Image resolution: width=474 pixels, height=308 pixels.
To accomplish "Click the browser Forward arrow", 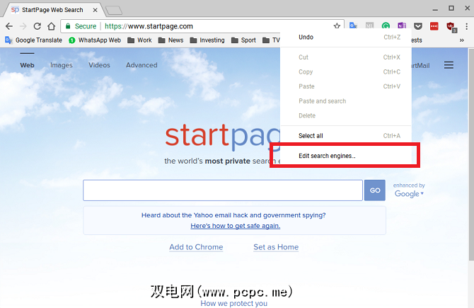I will point(23,26).
